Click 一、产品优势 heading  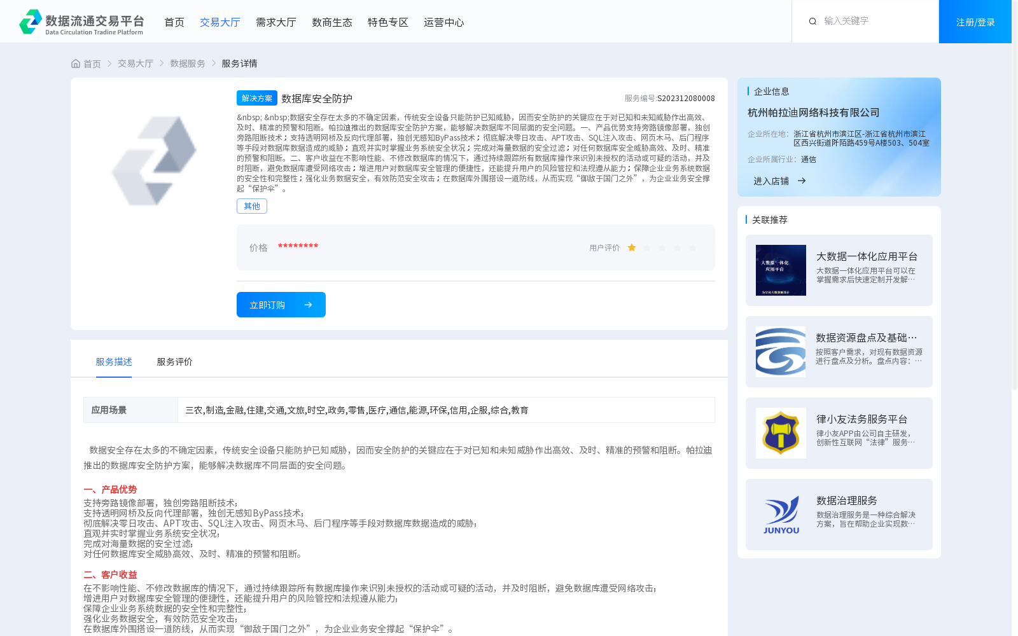(110, 490)
